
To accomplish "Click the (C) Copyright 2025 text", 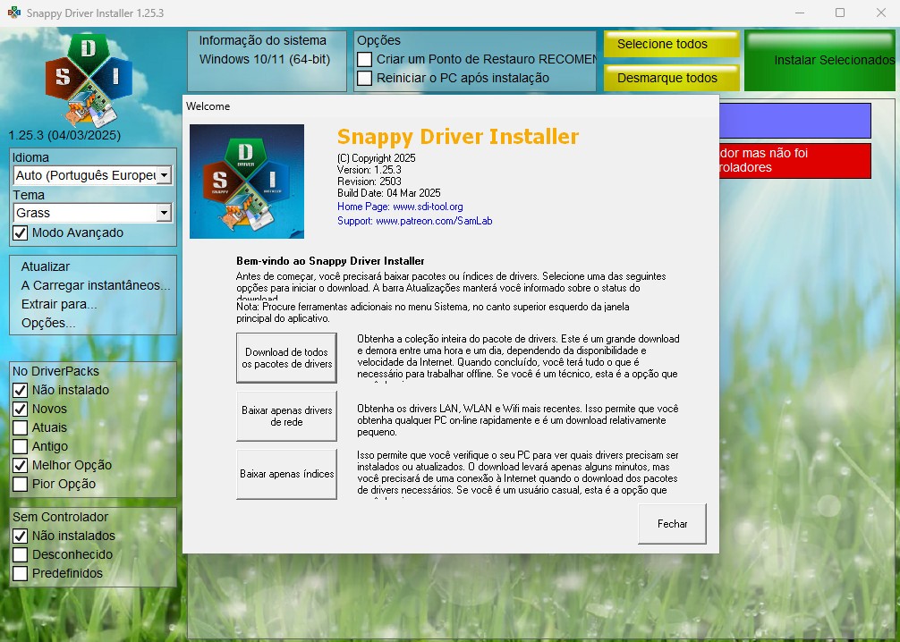I will (x=377, y=157).
